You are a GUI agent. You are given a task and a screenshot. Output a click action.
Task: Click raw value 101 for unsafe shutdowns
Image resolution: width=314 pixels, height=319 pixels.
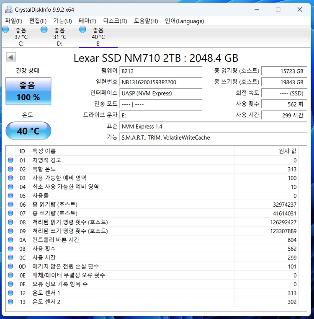(292, 267)
